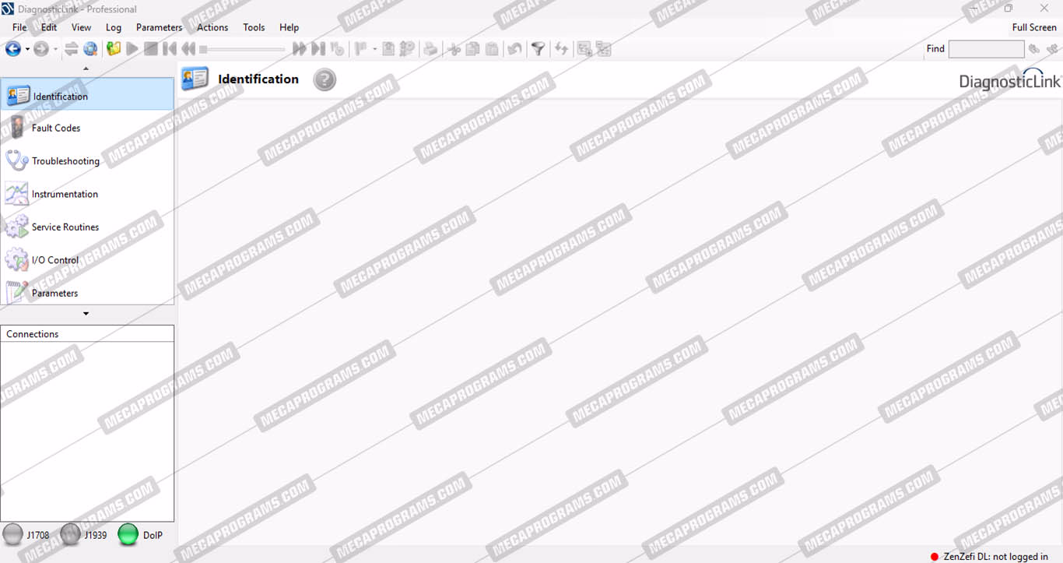Click the fast forward playback button

point(300,49)
